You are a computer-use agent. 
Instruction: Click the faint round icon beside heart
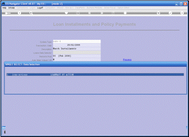pyautogui.click(x=78, y=13)
